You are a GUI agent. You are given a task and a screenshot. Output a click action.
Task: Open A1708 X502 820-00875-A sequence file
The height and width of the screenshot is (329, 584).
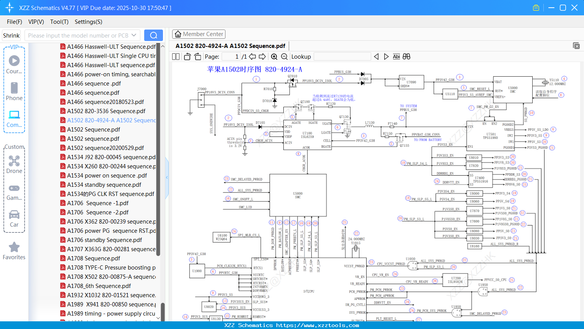point(108,277)
